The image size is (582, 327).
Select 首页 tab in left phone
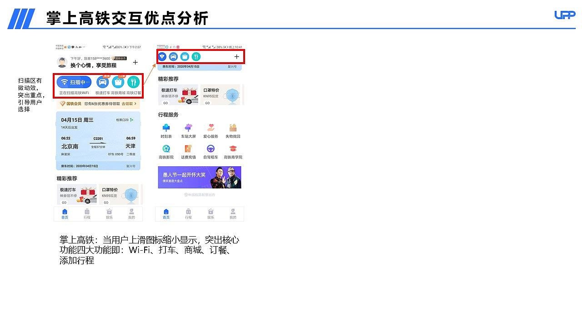click(65, 214)
